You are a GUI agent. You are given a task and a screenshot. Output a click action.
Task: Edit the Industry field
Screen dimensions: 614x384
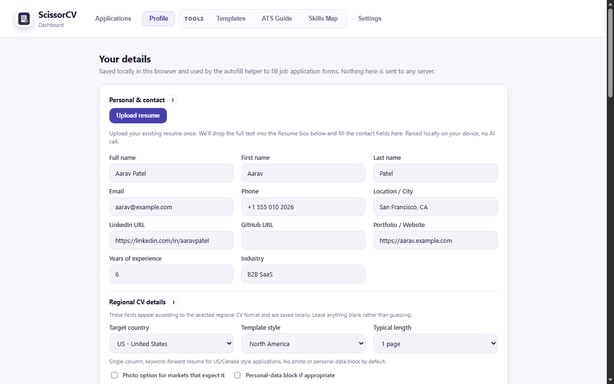pyautogui.click(x=303, y=274)
